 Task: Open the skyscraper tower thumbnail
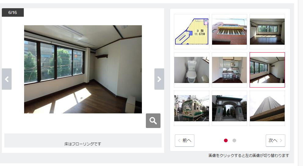point(267,108)
